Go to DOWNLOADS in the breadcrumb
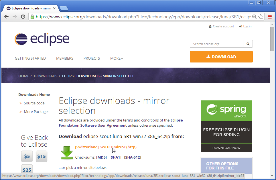This screenshot has width=276, height=180. [x=46, y=76]
